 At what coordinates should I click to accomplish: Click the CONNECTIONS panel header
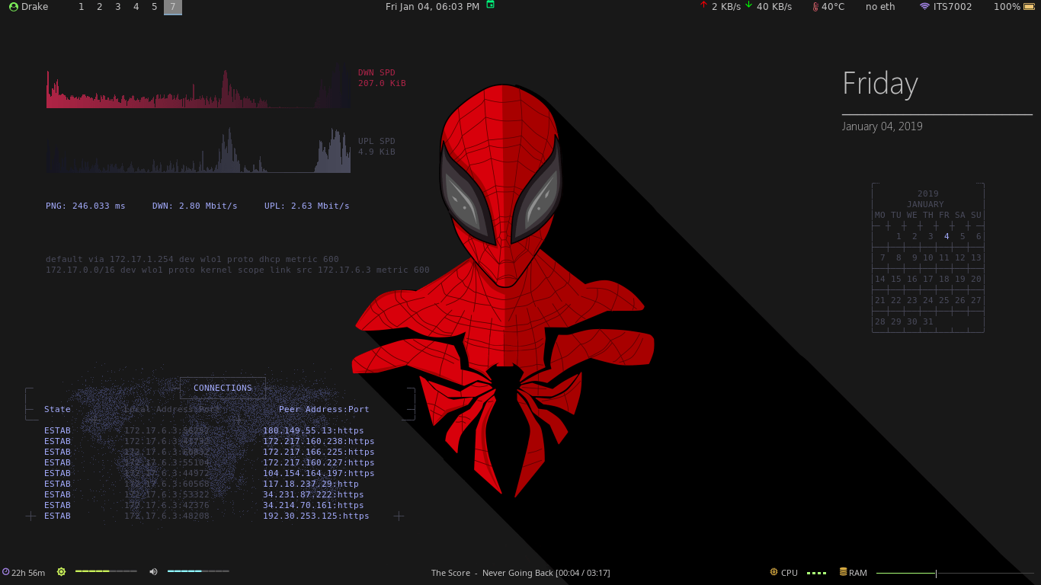[x=223, y=388]
